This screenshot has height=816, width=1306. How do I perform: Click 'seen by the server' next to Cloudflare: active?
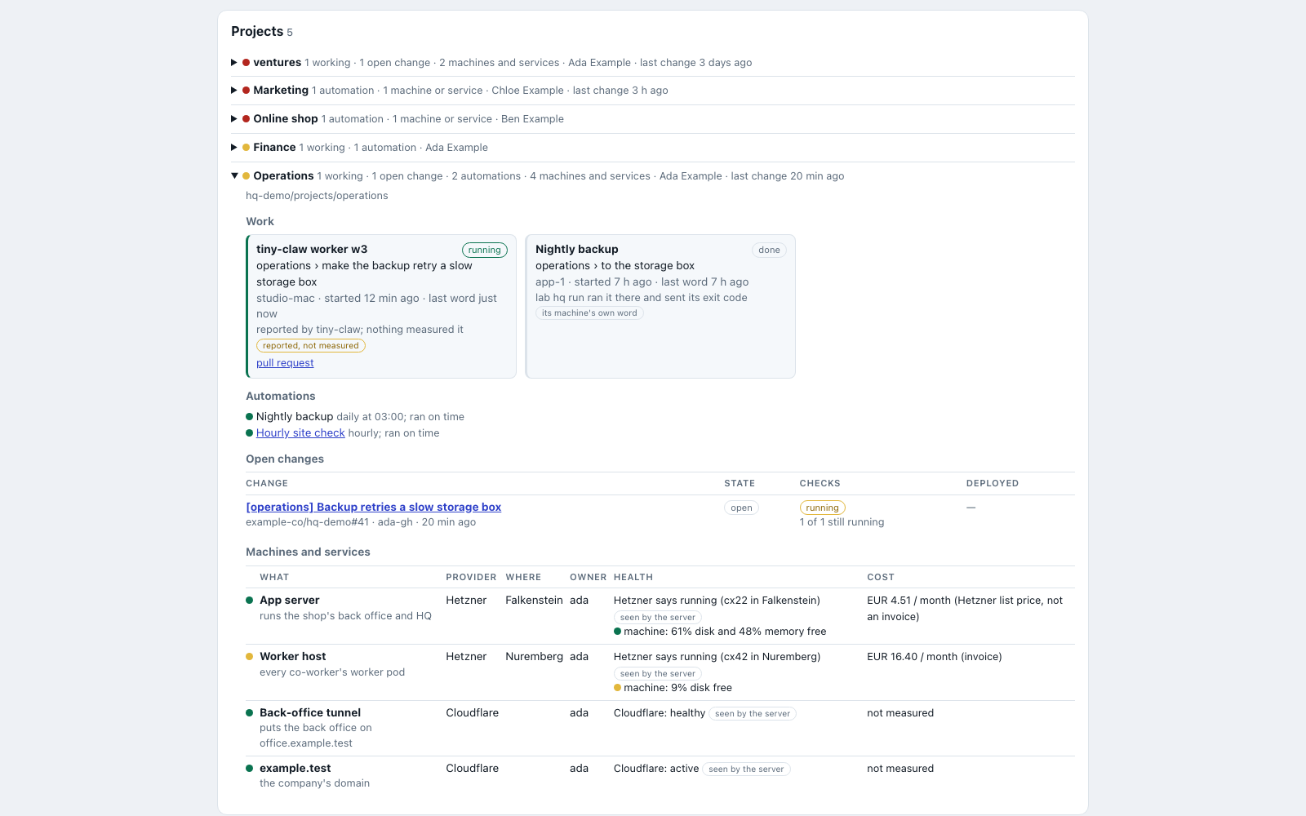[x=746, y=769]
